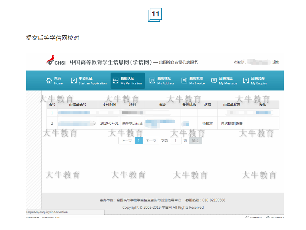Click the My Address shield icon

pyautogui.click(x=152, y=81)
